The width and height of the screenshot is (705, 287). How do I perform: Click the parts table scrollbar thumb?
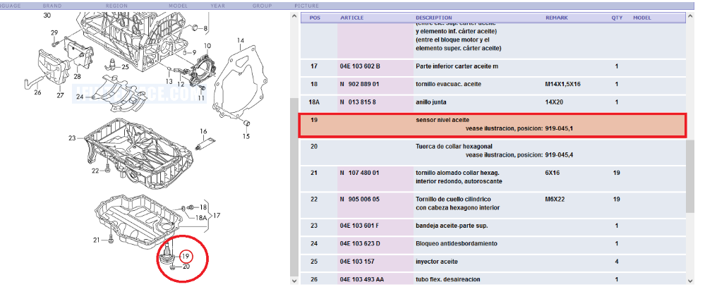point(691,176)
